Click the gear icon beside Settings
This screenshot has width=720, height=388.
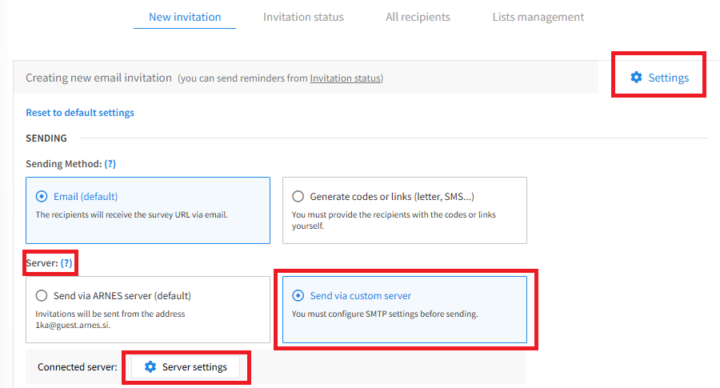(x=636, y=77)
